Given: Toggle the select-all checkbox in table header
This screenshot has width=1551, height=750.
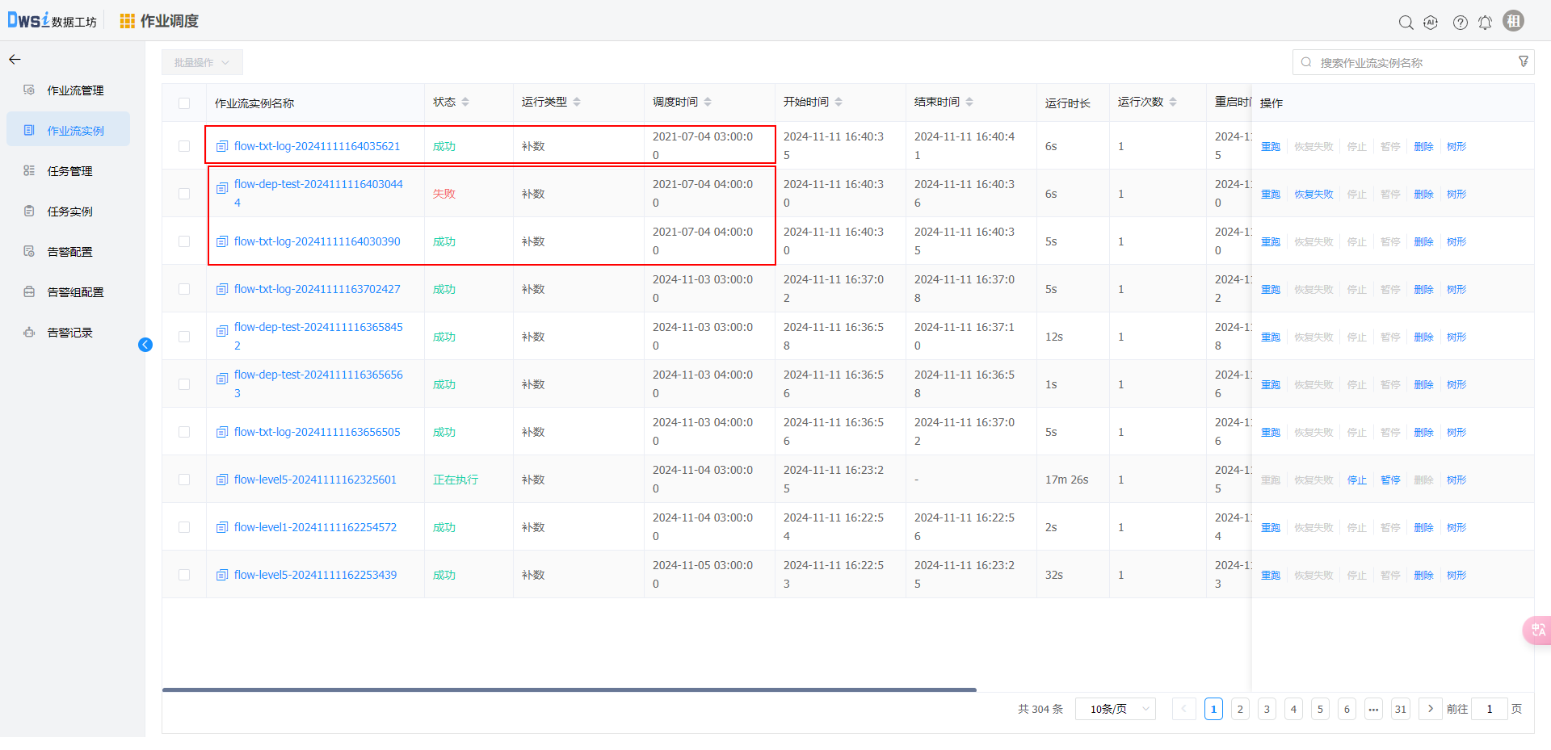Looking at the screenshot, I should click(x=184, y=103).
